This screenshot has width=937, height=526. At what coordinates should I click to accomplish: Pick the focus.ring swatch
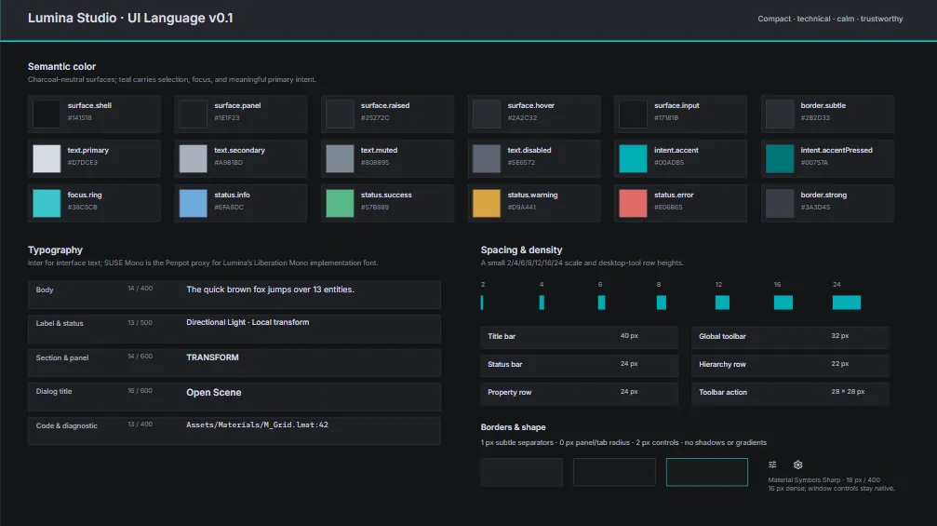point(47,203)
